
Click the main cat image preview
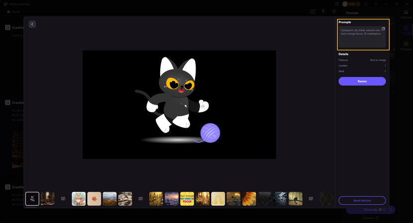coord(179,105)
